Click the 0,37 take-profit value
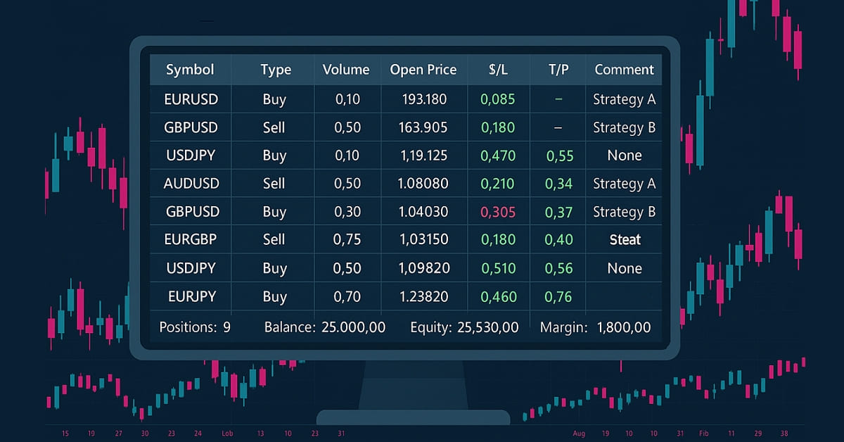844x442 pixels. coord(559,212)
